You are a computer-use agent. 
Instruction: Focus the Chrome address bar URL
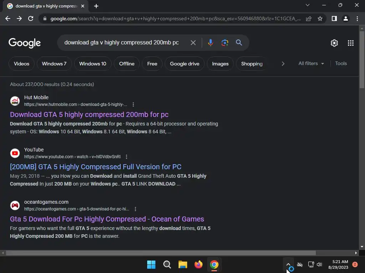click(175, 18)
